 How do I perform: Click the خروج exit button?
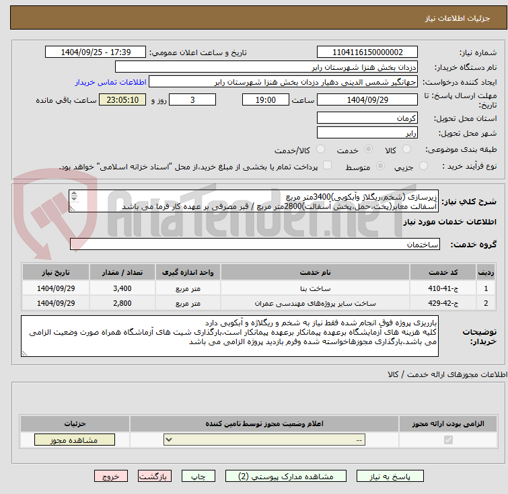click(x=111, y=477)
